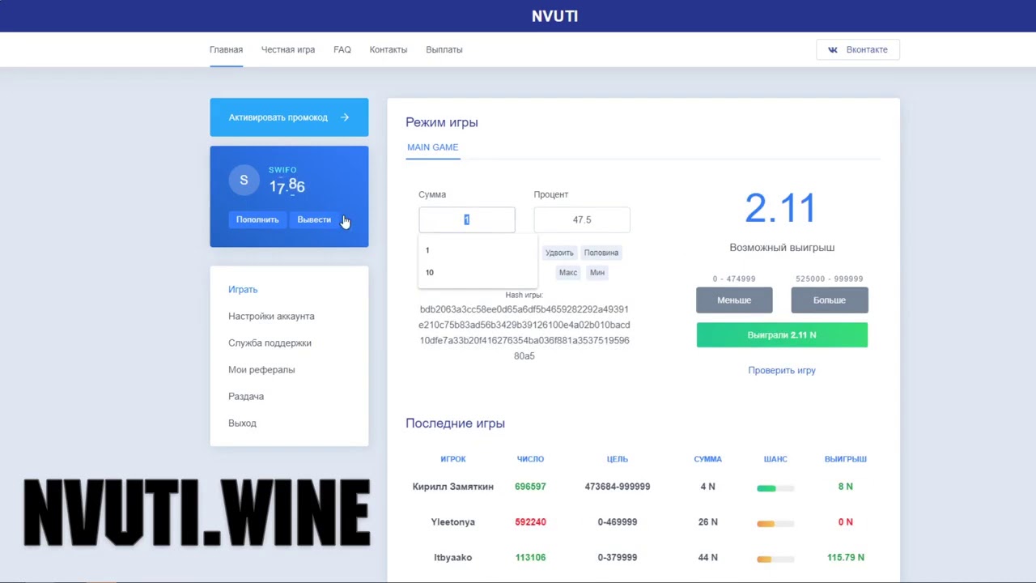
Task: Click the chance bar for Itbyaako
Action: (x=775, y=559)
